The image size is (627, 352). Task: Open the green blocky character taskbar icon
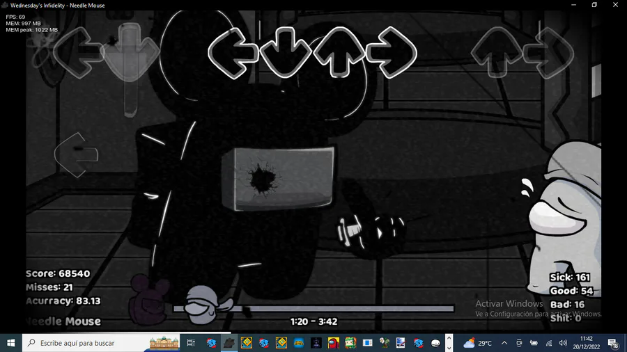350,343
